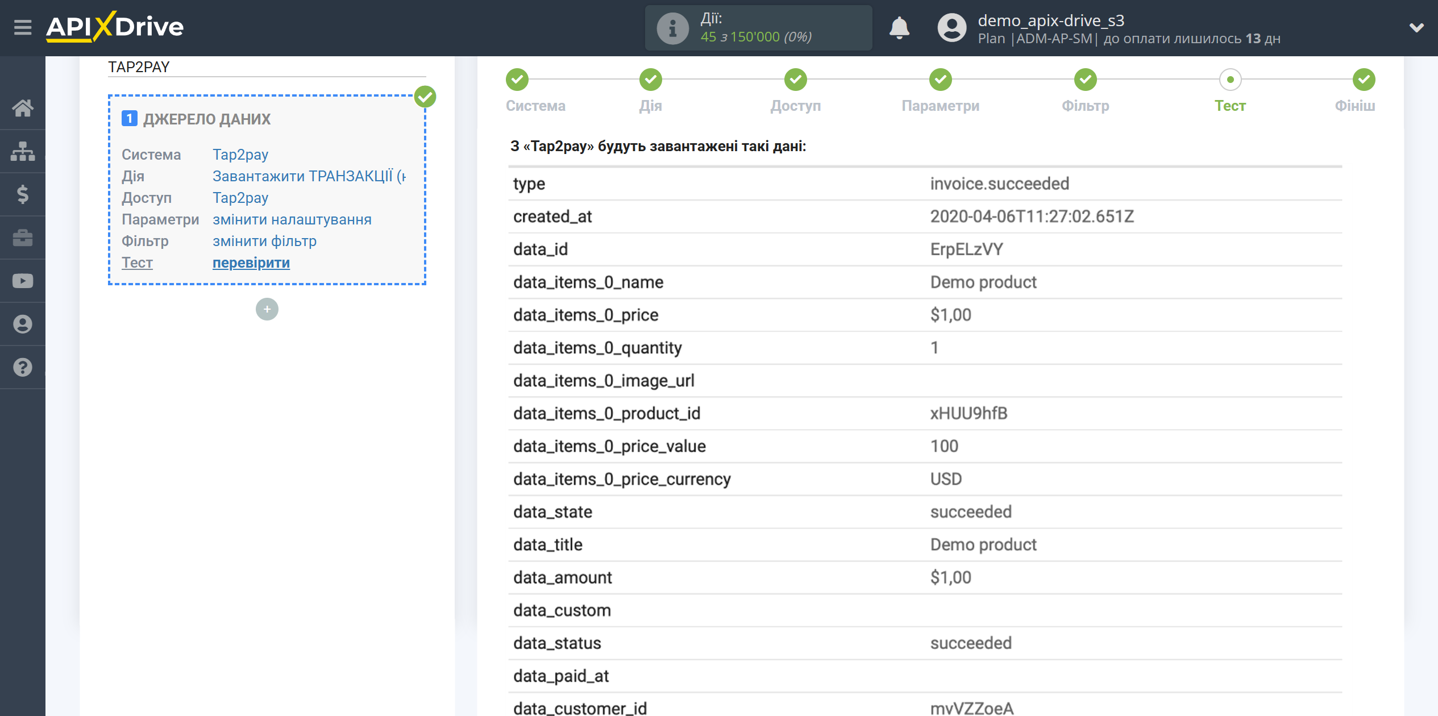Click the Дії counter panel
Viewport: 1438px width, 716px height.
(758, 28)
